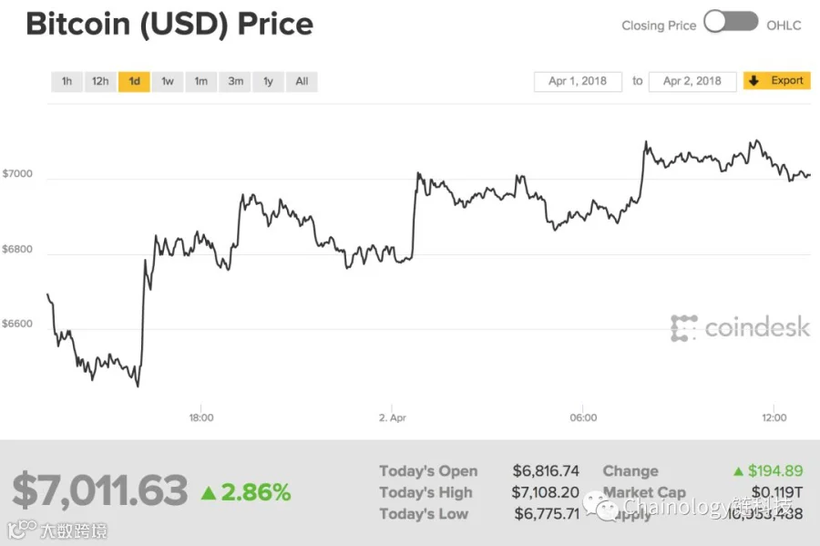Viewport: 820px width, 546px height.
Task: Click the download arrow on Export
Action: coord(753,80)
